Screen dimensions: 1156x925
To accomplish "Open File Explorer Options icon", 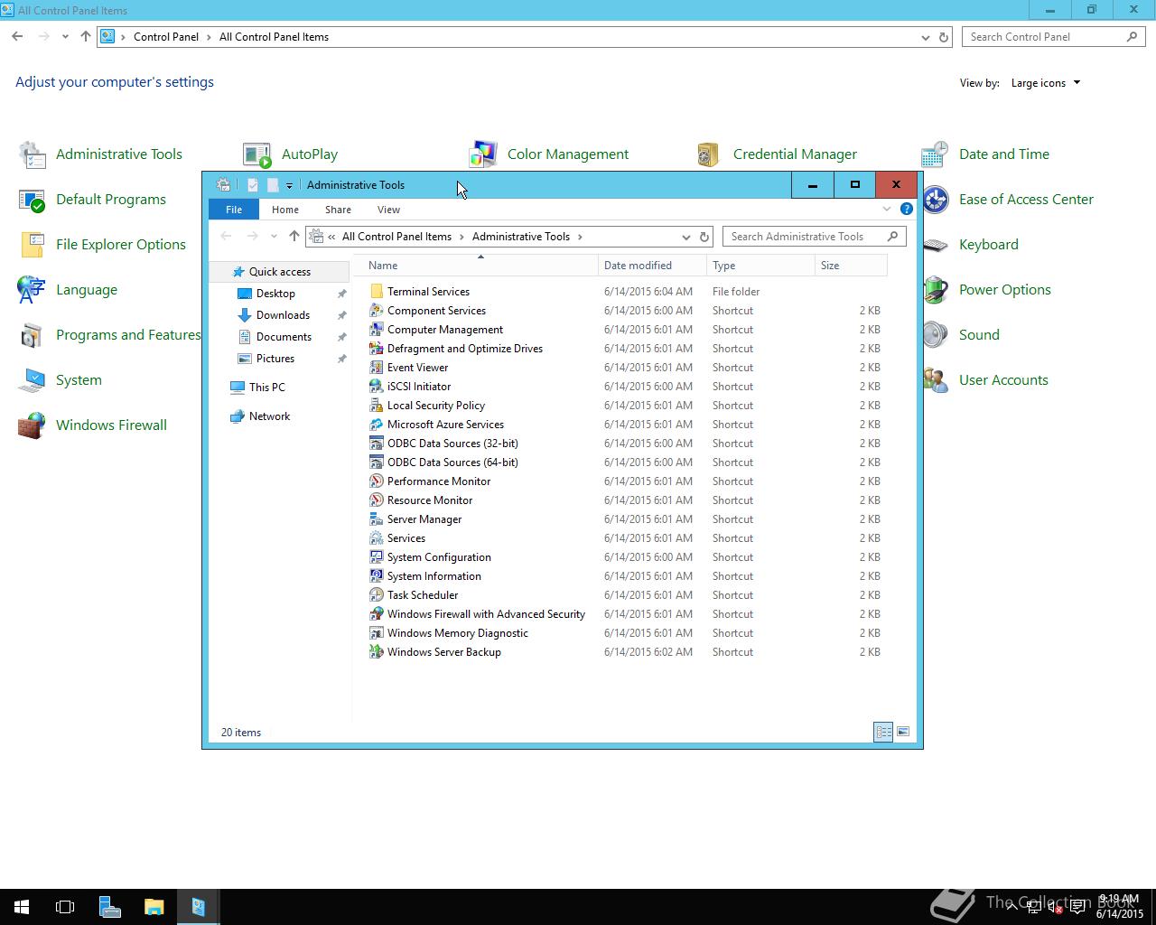I will click(32, 245).
